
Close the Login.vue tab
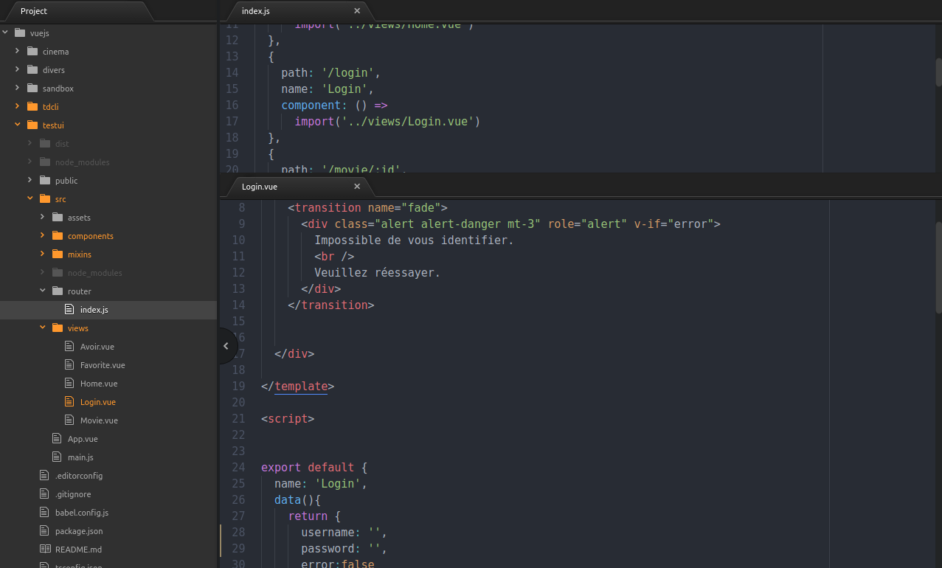pos(357,187)
